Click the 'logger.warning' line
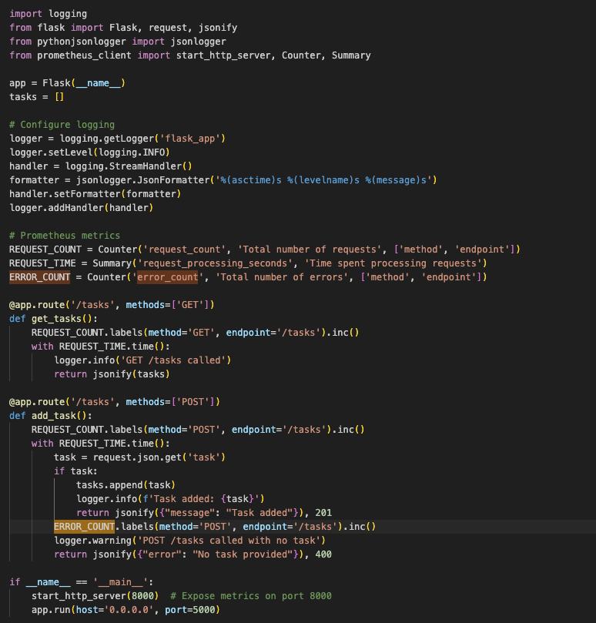Screen dimensions: 596x623 coord(190,541)
